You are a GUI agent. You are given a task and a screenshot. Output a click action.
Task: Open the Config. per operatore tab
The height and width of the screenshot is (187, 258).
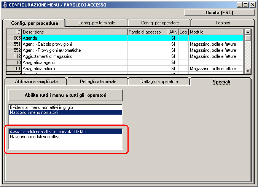tap(160, 23)
